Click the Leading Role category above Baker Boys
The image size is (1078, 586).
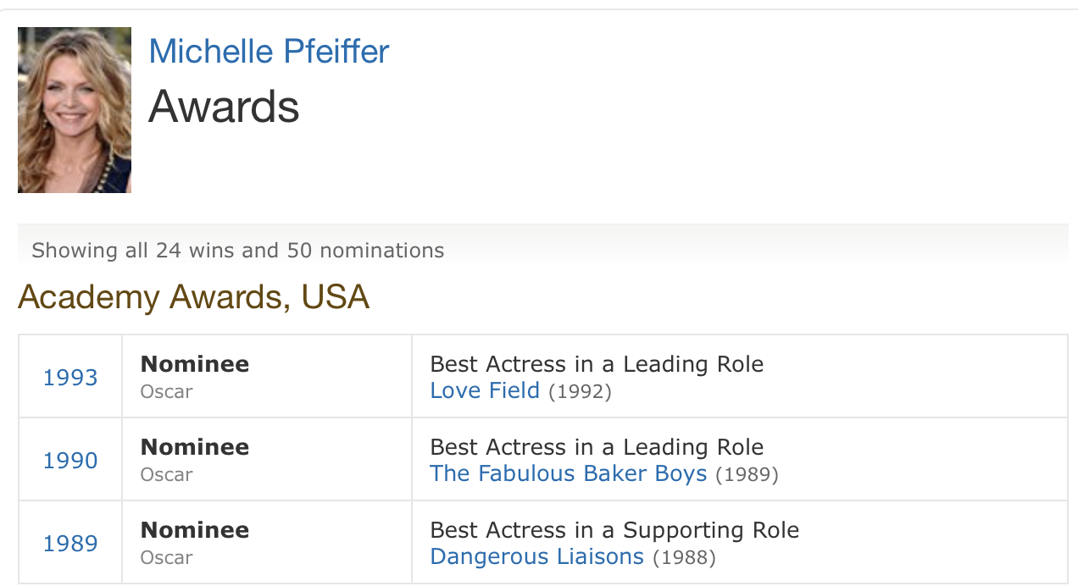[x=597, y=447]
